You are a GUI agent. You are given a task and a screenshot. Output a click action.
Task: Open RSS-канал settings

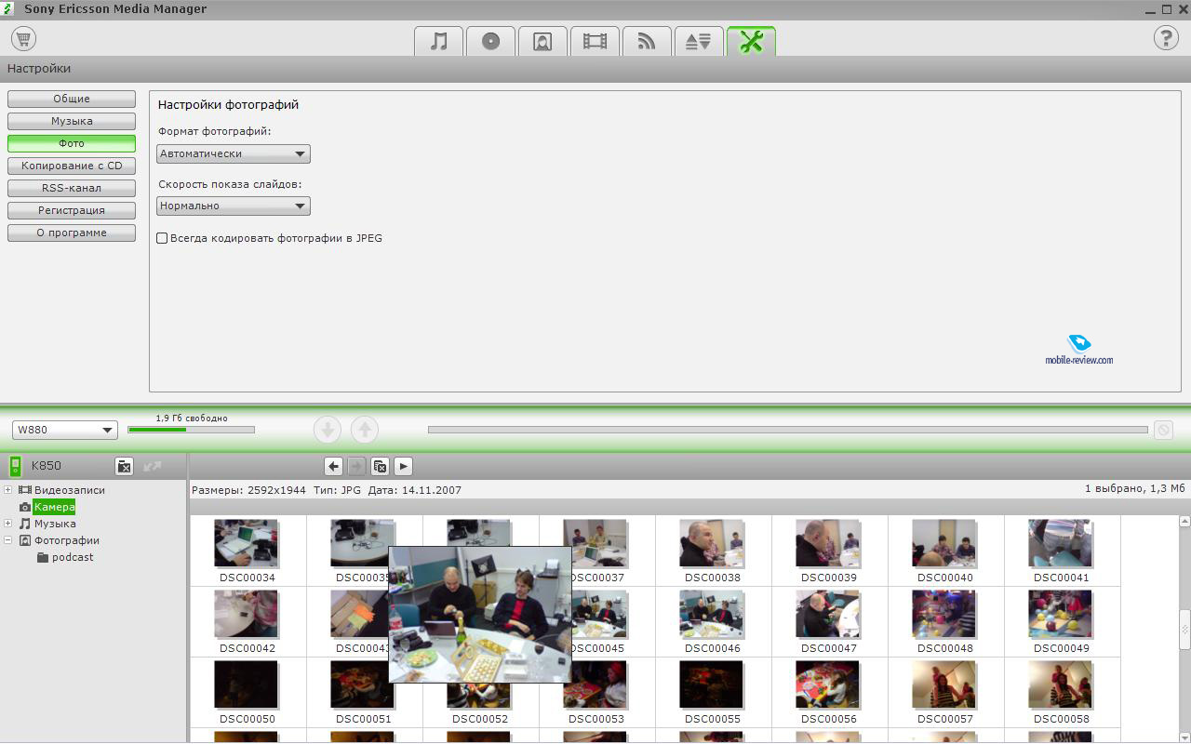[72, 188]
